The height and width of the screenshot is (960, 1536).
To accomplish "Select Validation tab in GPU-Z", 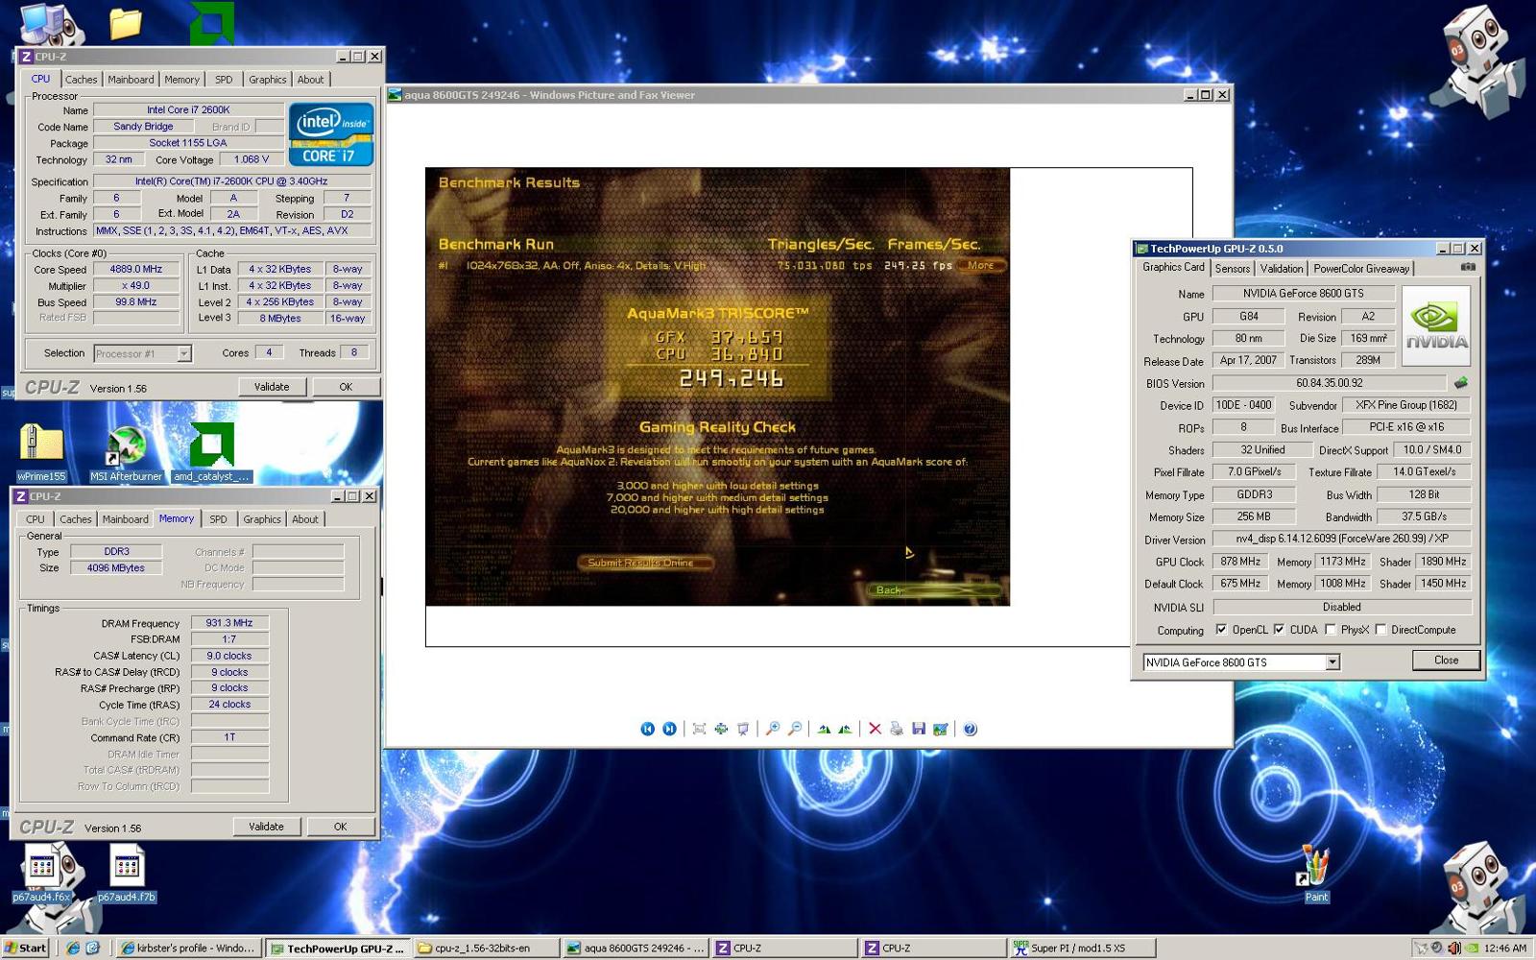I will 1282,269.
